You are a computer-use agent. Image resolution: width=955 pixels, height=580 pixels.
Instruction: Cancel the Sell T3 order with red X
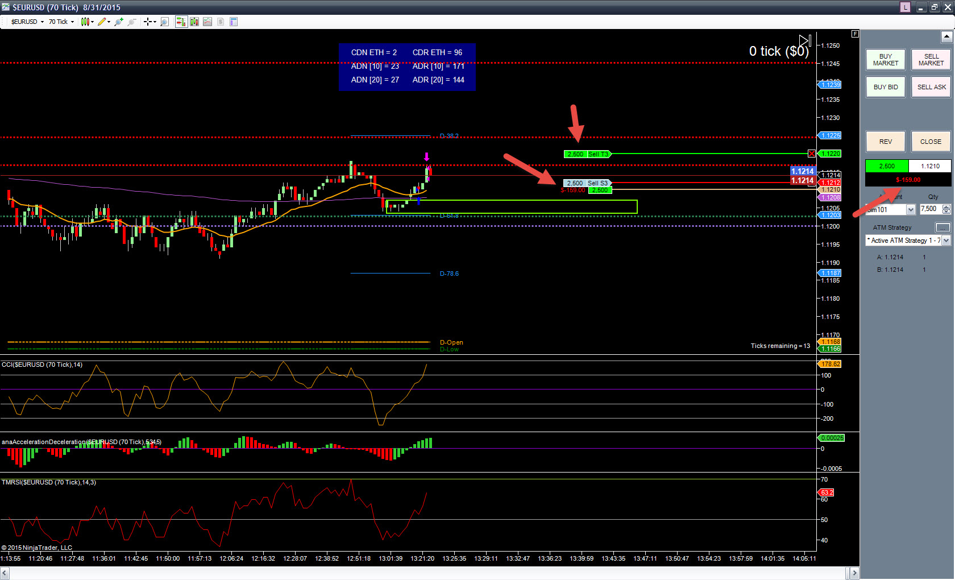pyautogui.click(x=812, y=154)
